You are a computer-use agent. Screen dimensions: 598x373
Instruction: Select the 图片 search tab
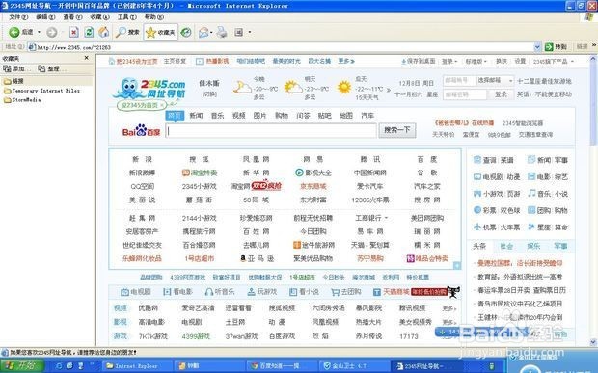(259, 116)
